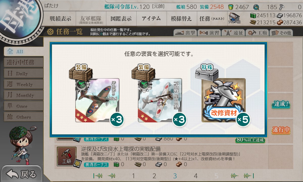The height and width of the screenshot is (182, 303).
Task: Open the アイテム menu
Action: pos(151,19)
